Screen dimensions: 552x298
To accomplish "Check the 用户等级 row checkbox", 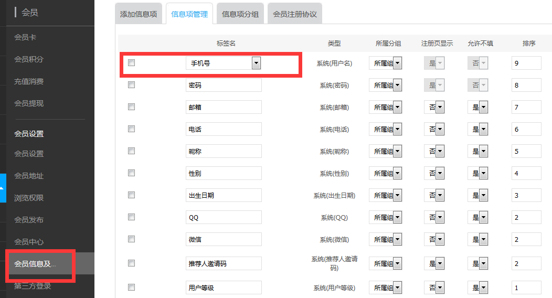I will 131,288.
